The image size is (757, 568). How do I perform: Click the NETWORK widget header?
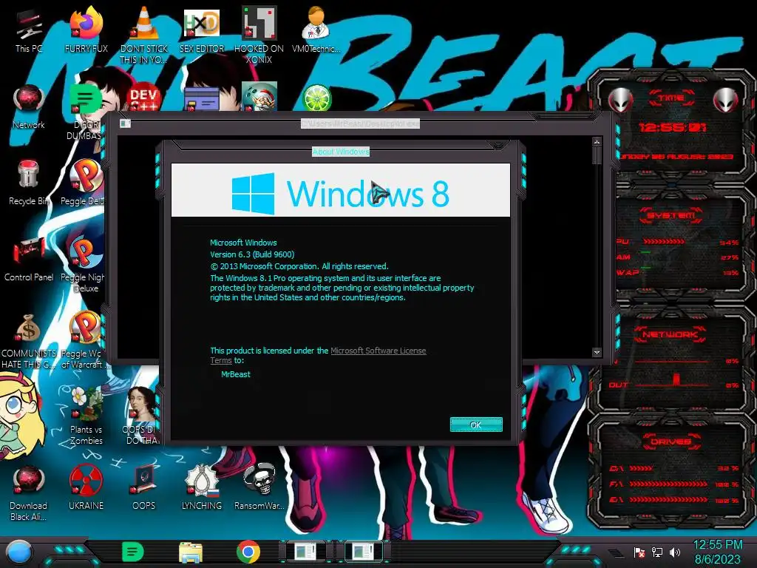coord(671,334)
